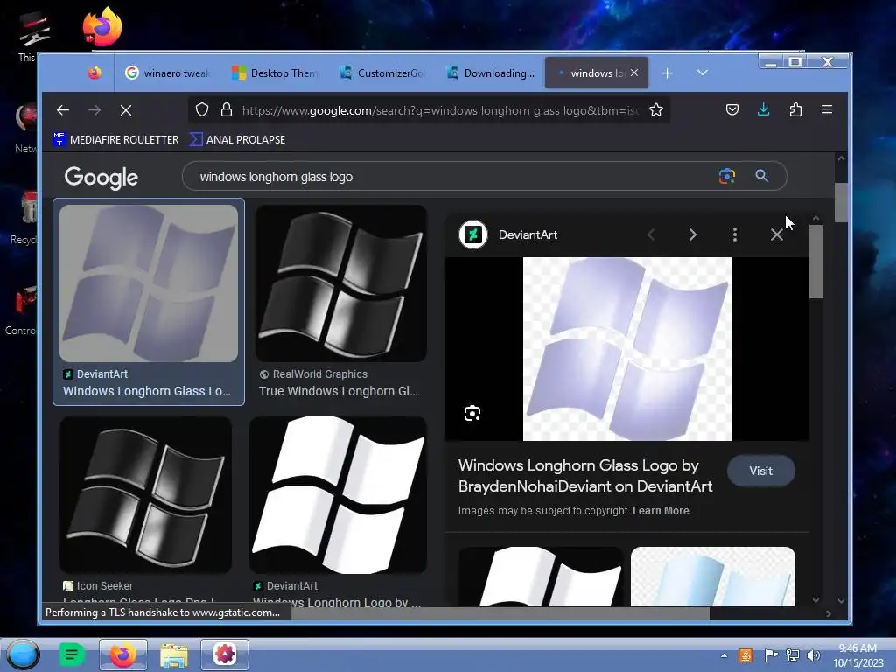
Task: Close the windows longhorn search tab
Action: coord(634,73)
